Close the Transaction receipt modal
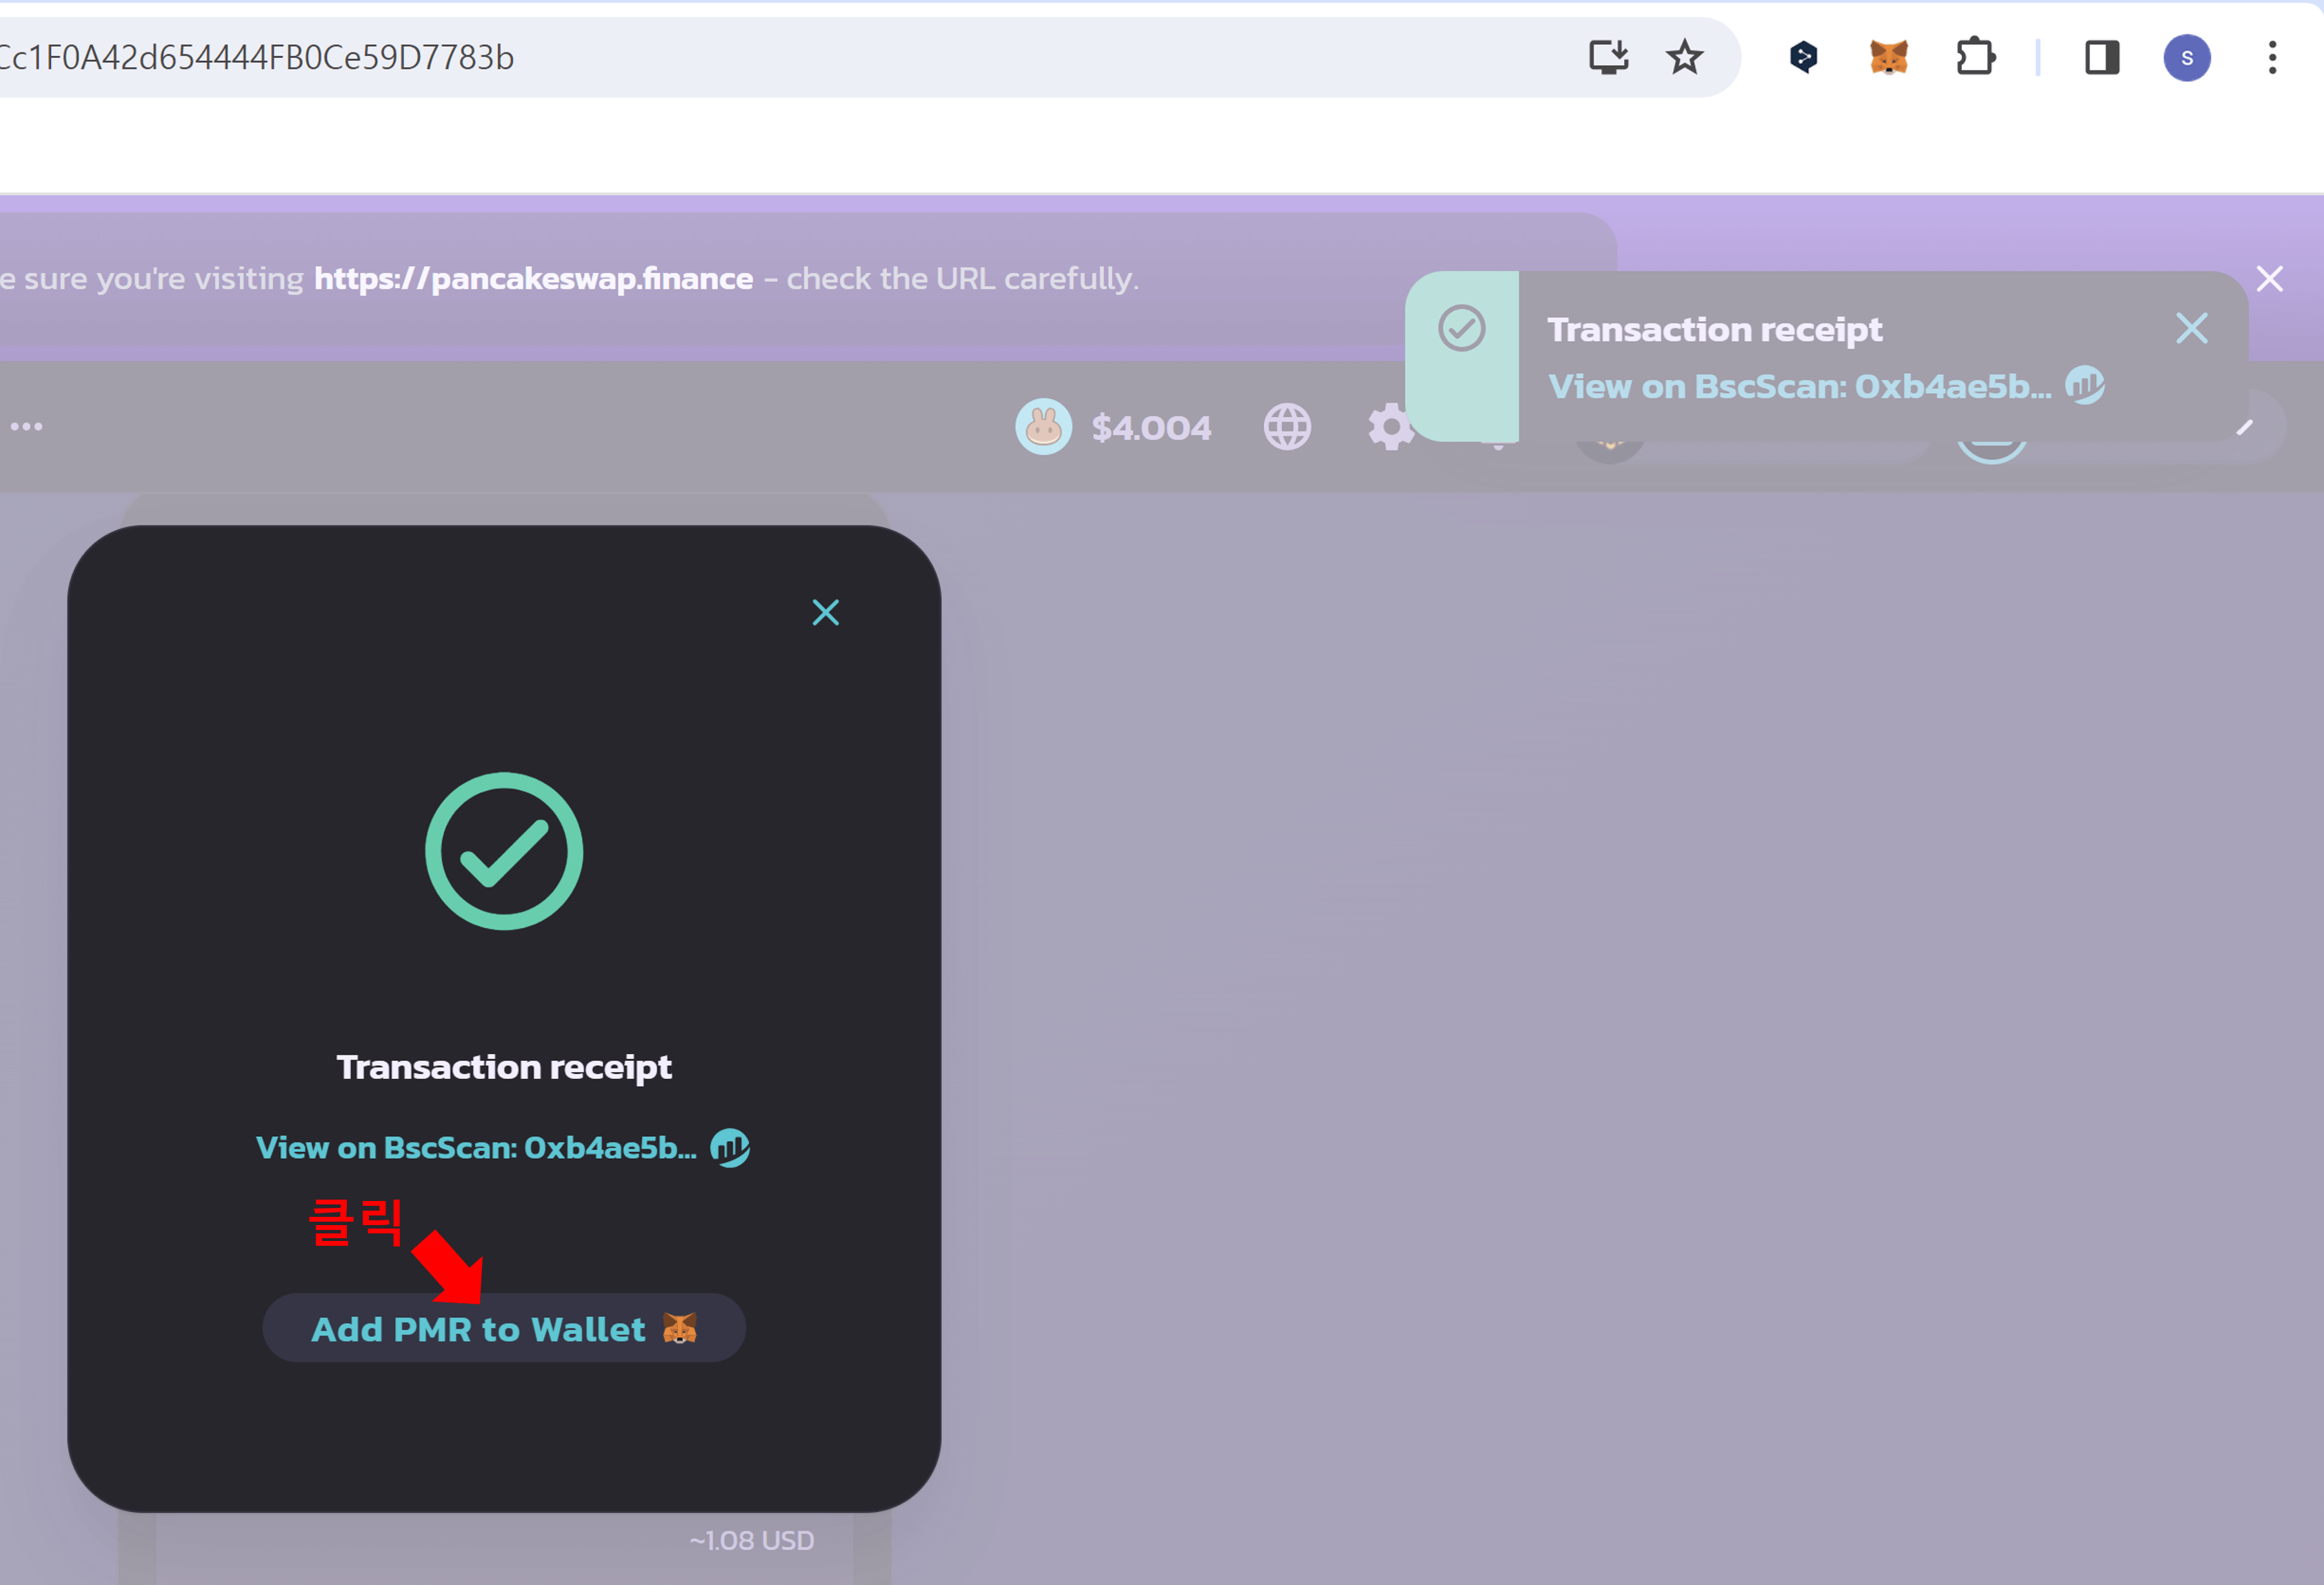 825,612
